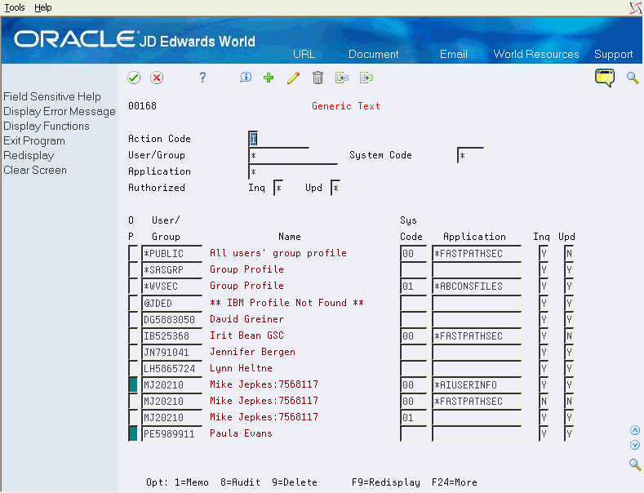Click the scroll down arrow icon
This screenshot has width=644, height=493.
click(634, 445)
